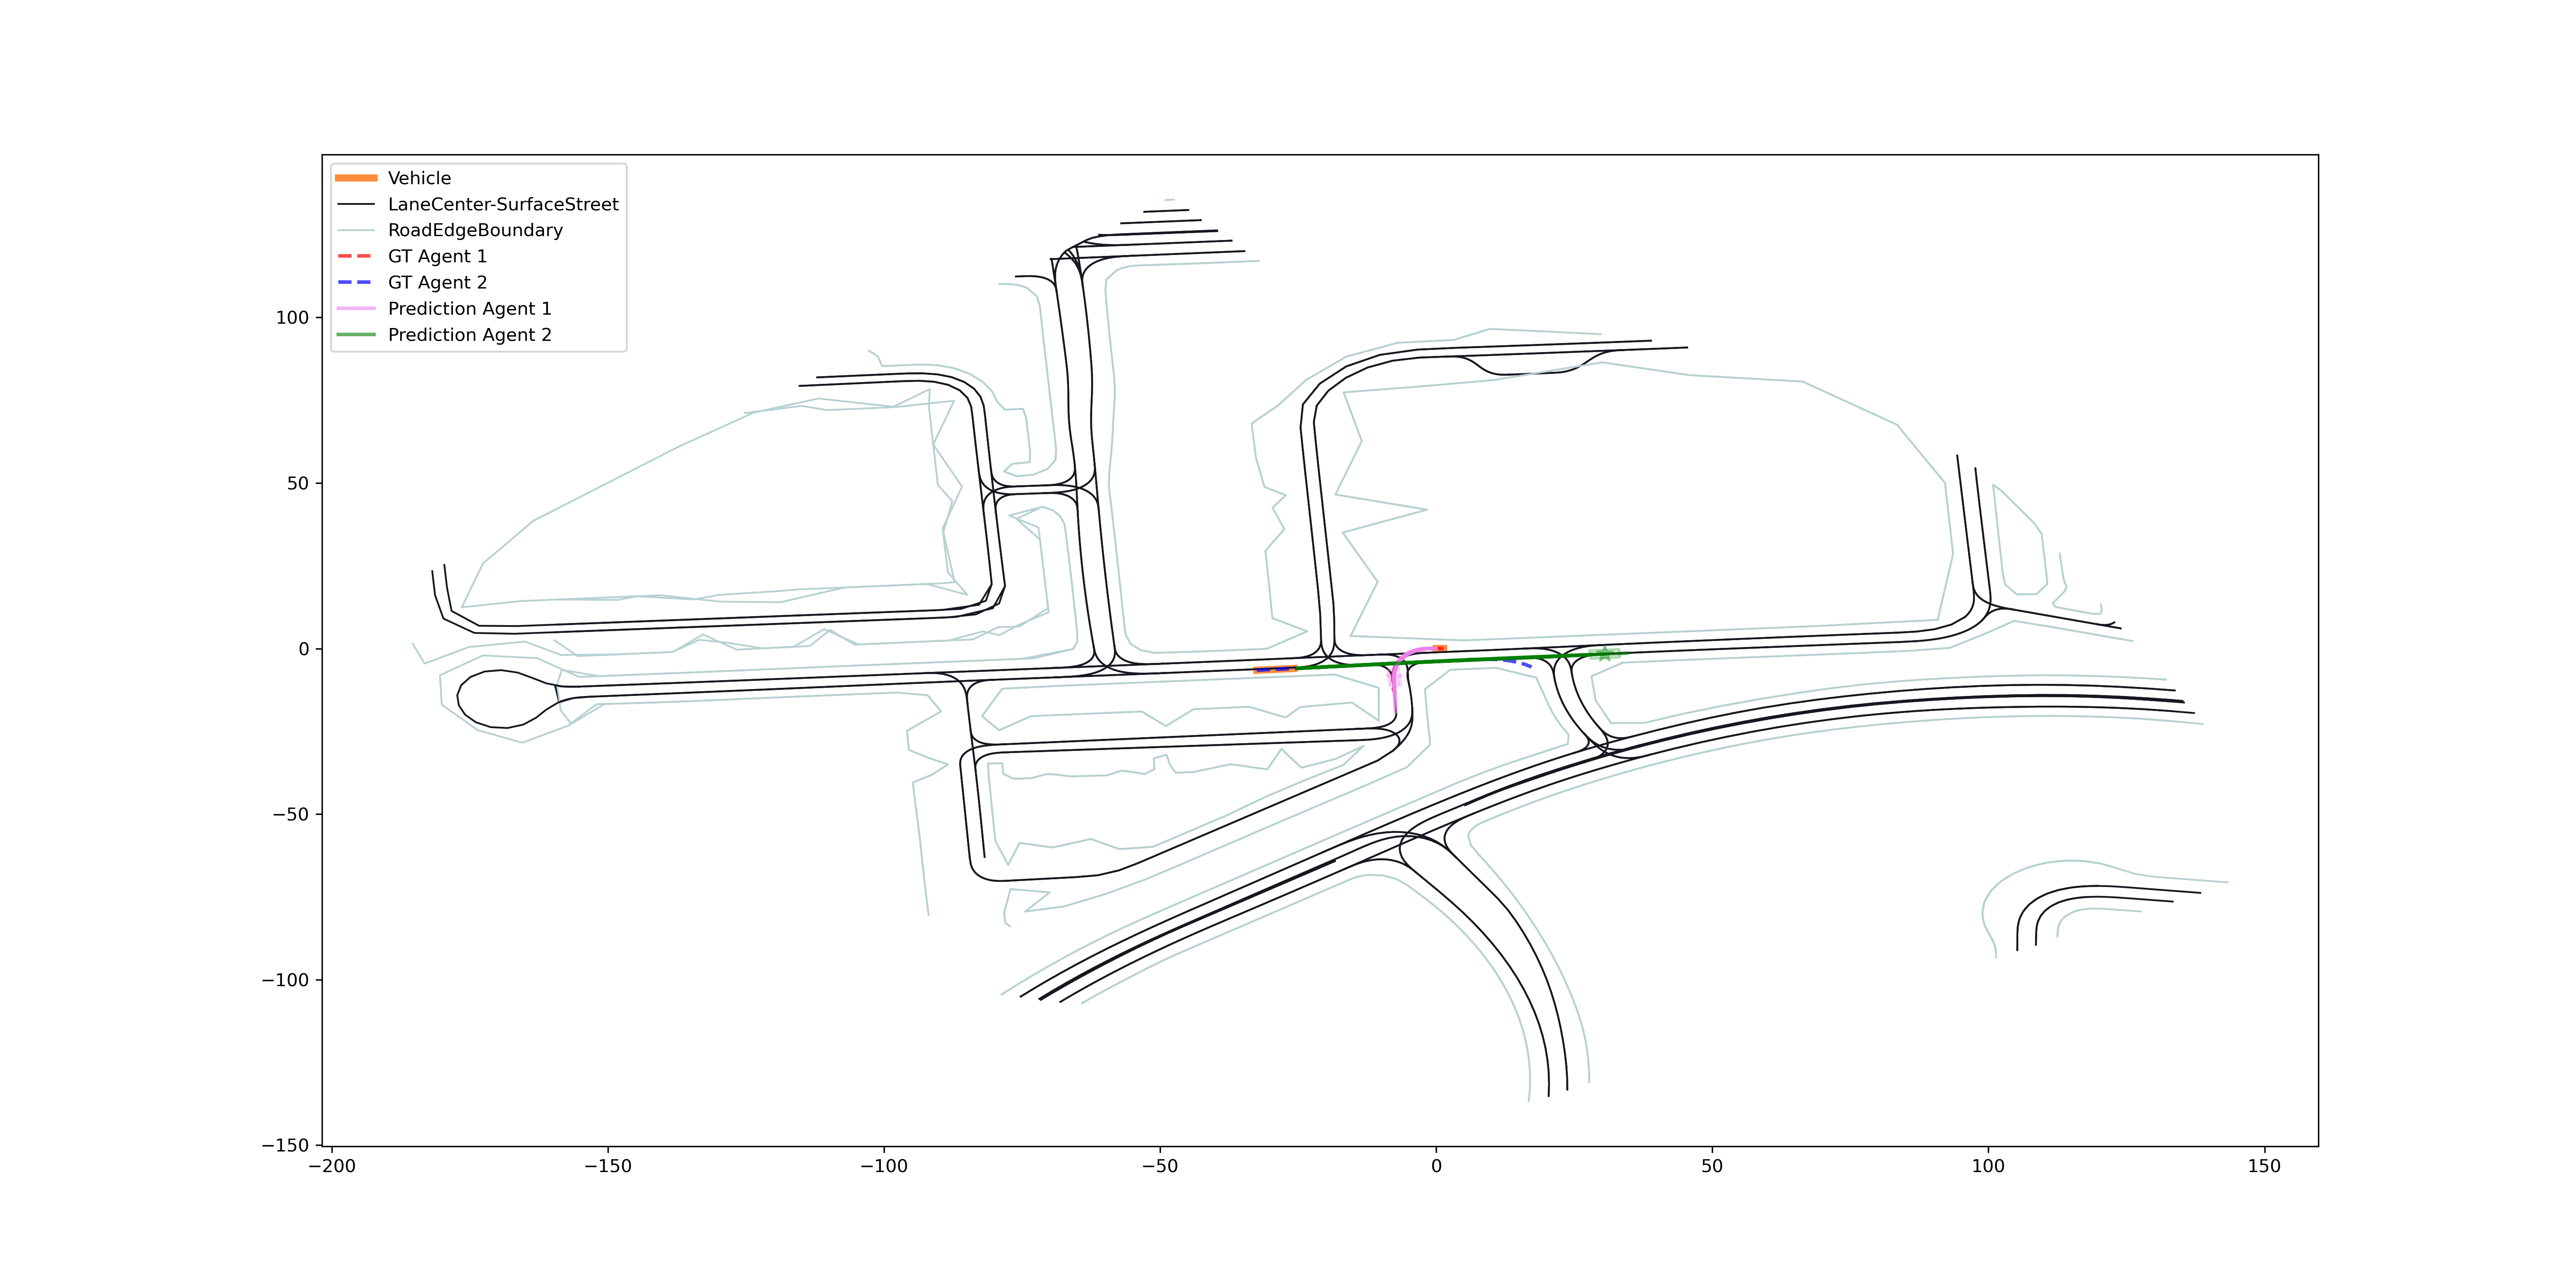The width and height of the screenshot is (2576, 1288).
Task: Click the red dashed GT Agent 1 swatch
Action: pyautogui.click(x=356, y=256)
